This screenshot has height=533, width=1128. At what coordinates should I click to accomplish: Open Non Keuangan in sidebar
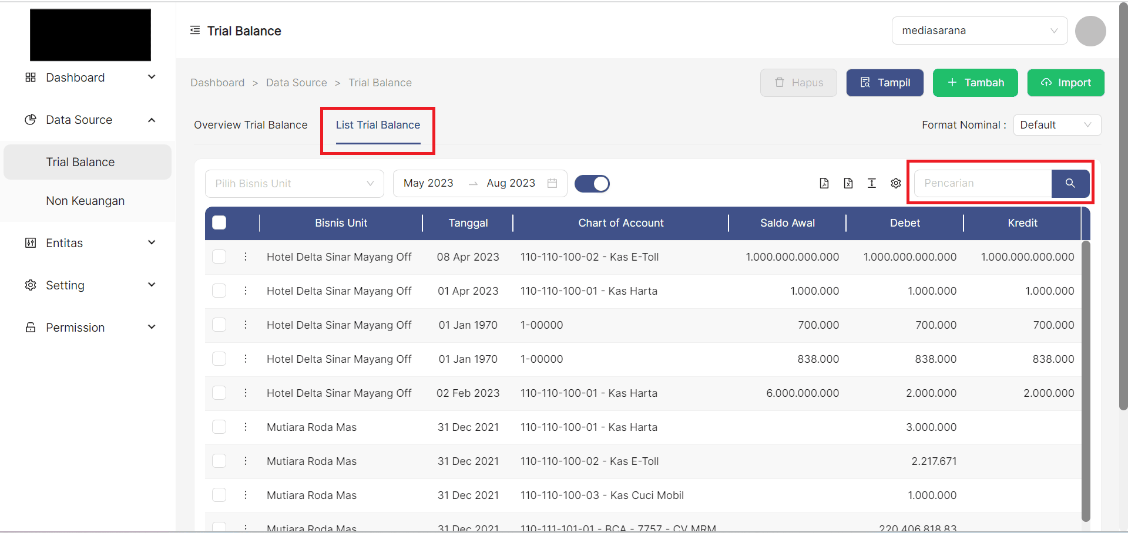coord(85,201)
